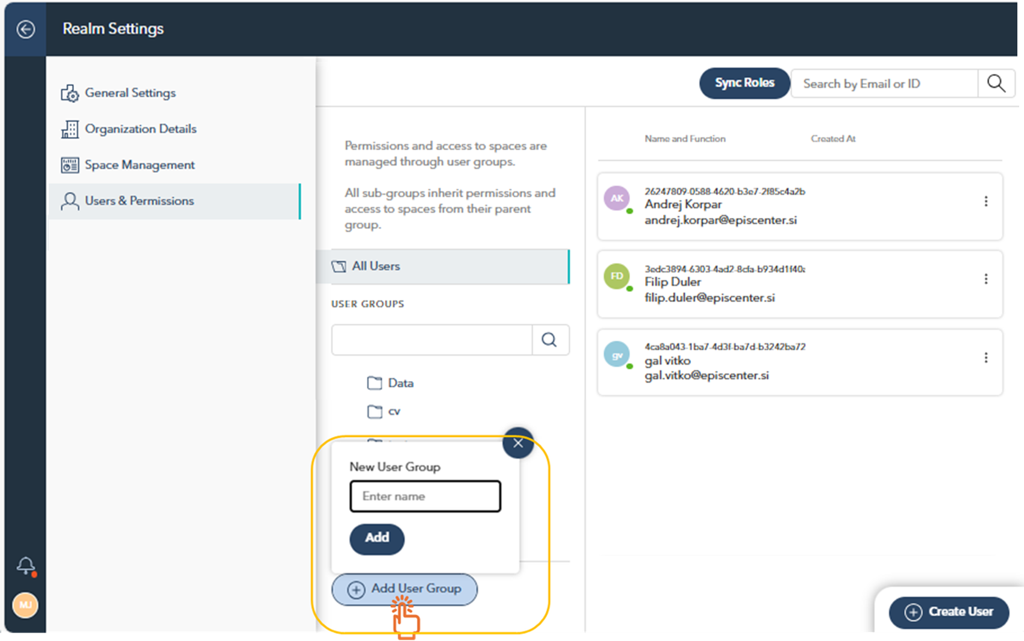
Task: Select Users & Permissions menu item
Action: (175, 201)
